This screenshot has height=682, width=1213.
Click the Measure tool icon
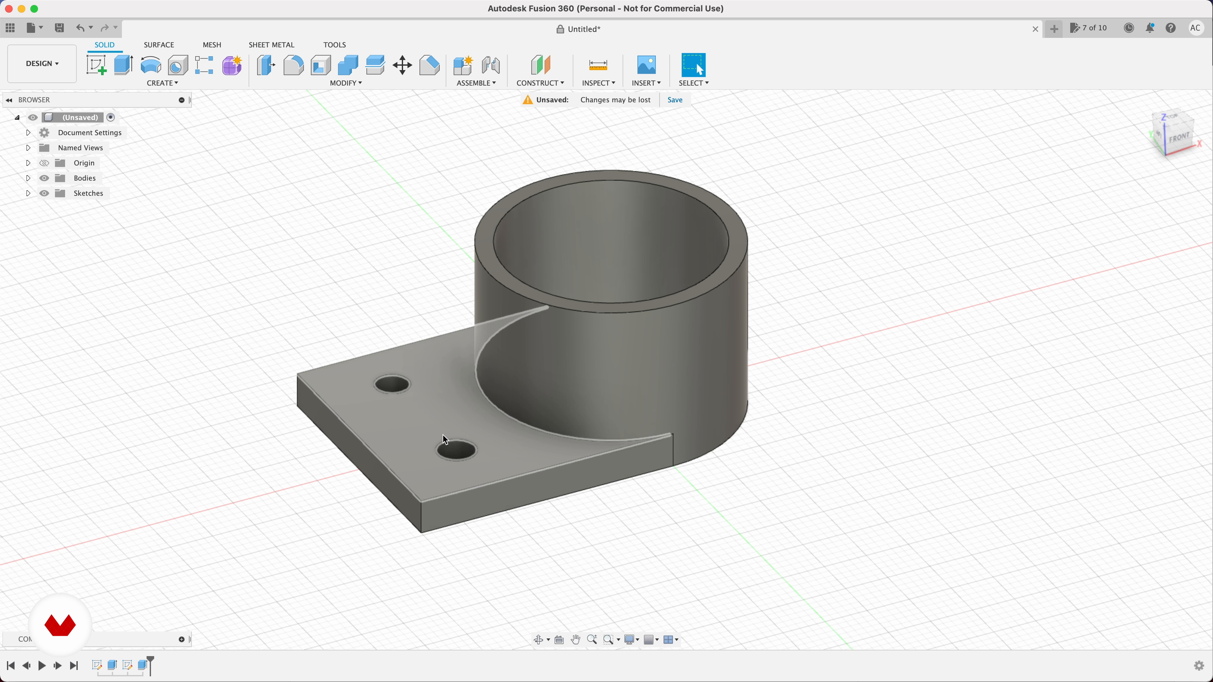click(599, 65)
